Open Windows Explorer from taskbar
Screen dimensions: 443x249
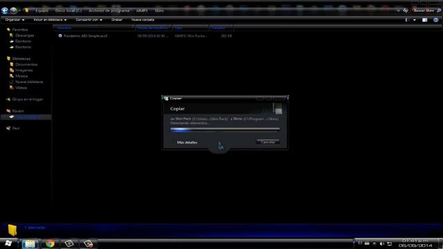[30, 243]
